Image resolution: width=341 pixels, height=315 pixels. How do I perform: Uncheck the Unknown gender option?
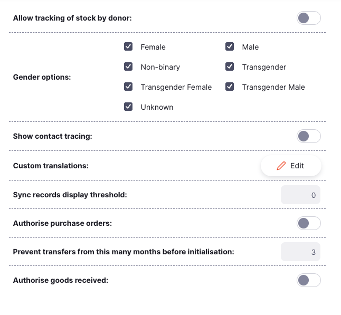(x=128, y=107)
